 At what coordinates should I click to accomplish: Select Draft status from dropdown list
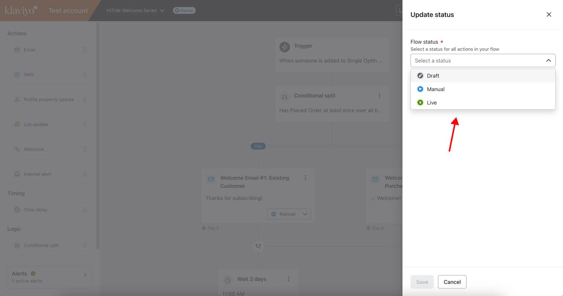pos(433,76)
